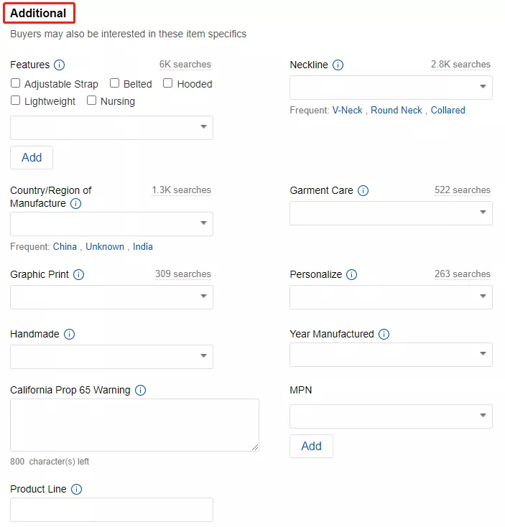Viewport: 505px width, 527px height.
Task: Choose China as frequent country
Action: 65,246
